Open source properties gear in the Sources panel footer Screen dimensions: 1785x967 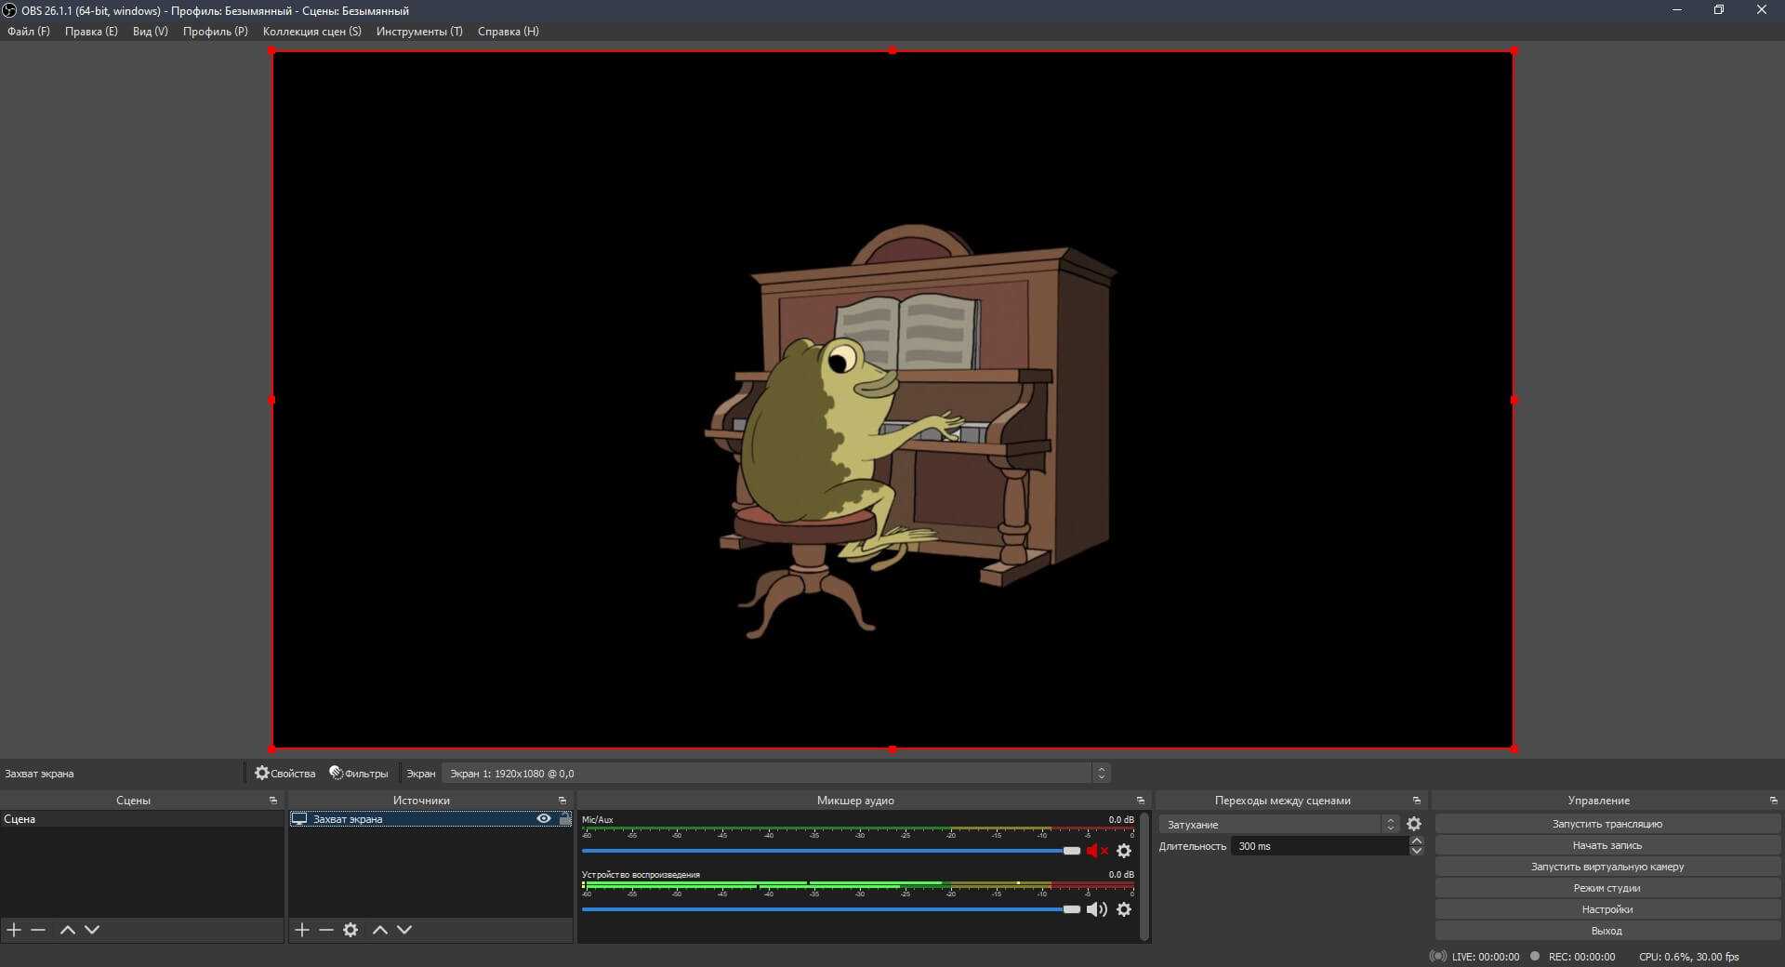coord(350,930)
